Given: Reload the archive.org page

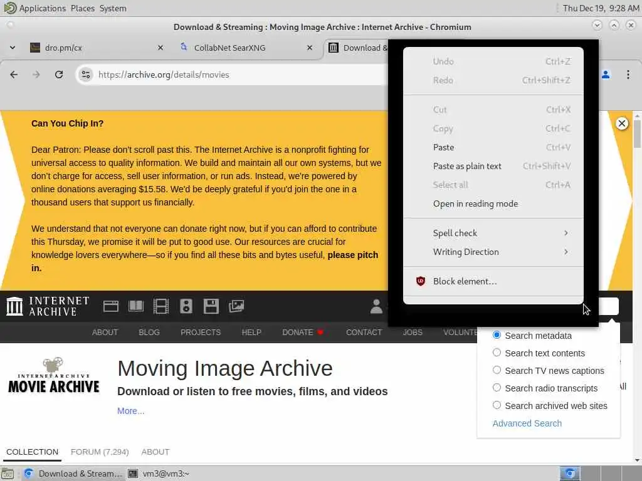Looking at the screenshot, I should [59, 75].
